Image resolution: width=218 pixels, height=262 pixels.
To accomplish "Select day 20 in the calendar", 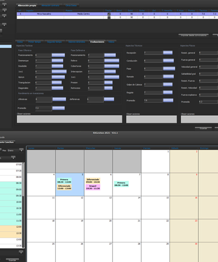I will (99, 231).
